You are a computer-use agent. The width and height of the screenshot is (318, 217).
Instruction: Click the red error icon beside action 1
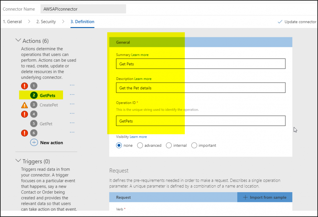pos(25,86)
